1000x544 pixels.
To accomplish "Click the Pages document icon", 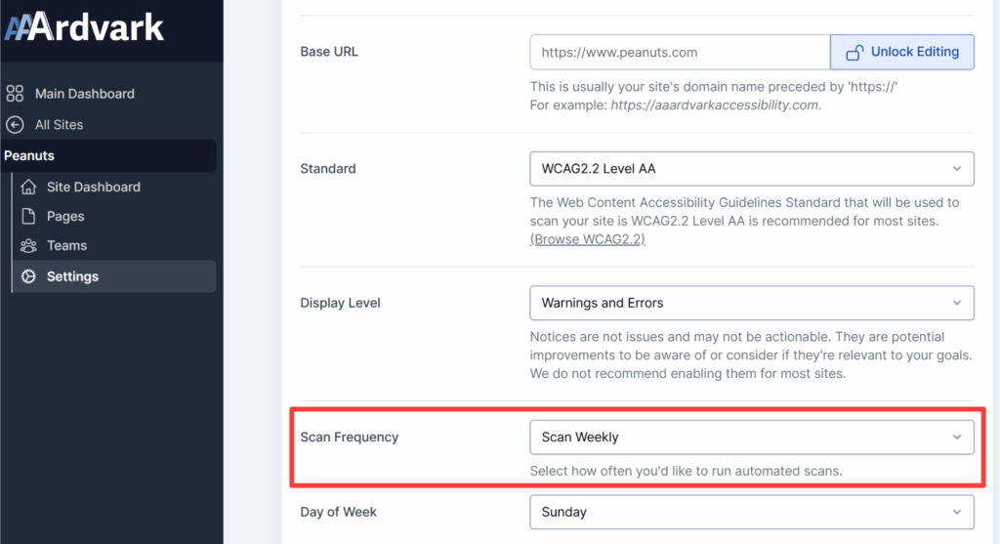I will pos(29,216).
